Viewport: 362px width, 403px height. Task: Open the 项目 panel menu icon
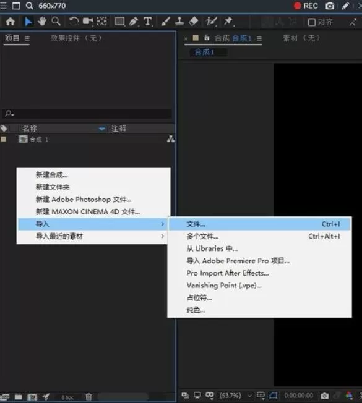coord(27,38)
